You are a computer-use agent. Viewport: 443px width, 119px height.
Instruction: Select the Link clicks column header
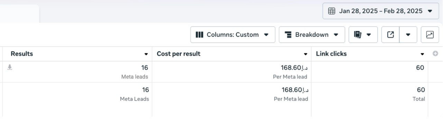pyautogui.click(x=331, y=54)
